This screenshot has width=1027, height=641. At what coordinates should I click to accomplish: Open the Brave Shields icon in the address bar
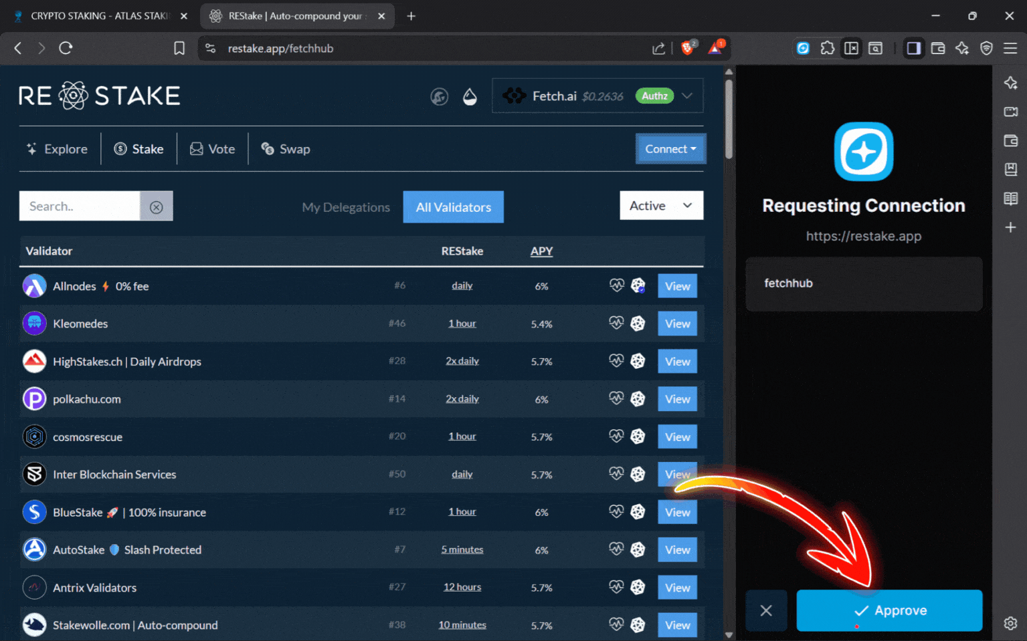coord(688,48)
